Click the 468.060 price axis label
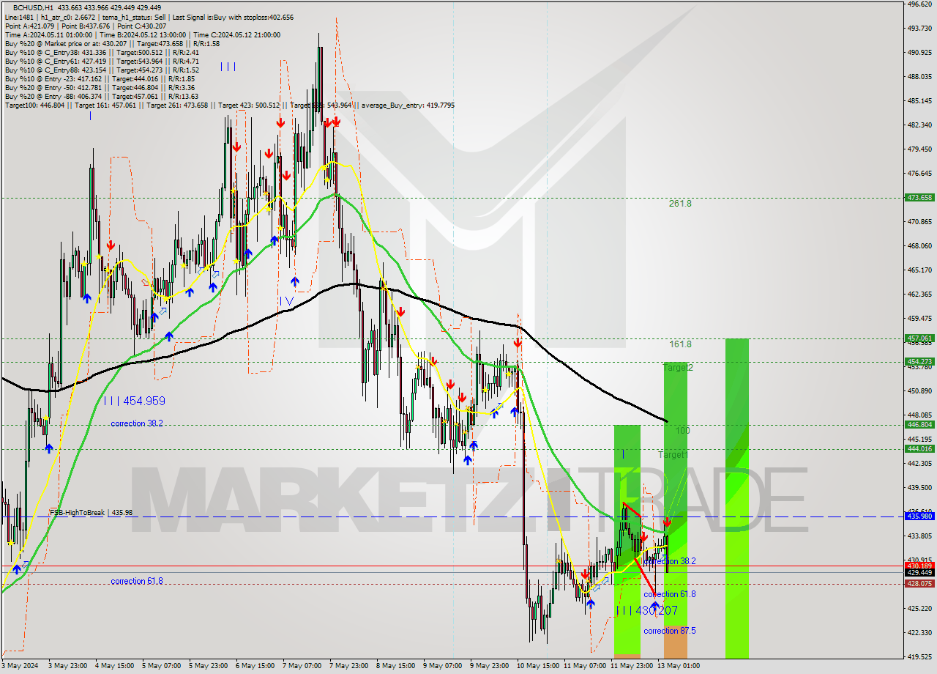The image size is (937, 674). (x=919, y=245)
